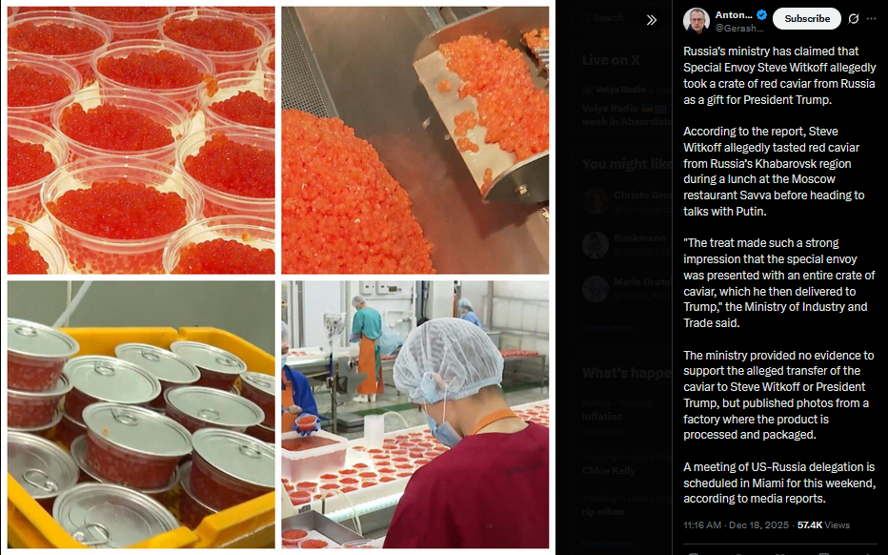View the canned caviar tins photo
Image resolution: width=888 pixels, height=555 pixels.
(141, 415)
